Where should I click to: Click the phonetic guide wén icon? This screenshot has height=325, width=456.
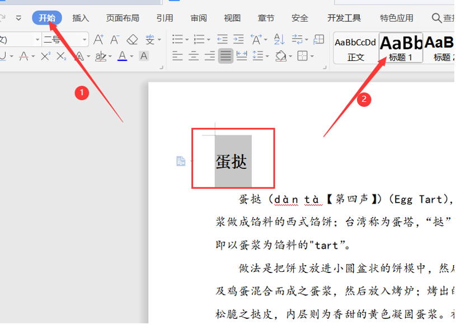click(x=150, y=39)
